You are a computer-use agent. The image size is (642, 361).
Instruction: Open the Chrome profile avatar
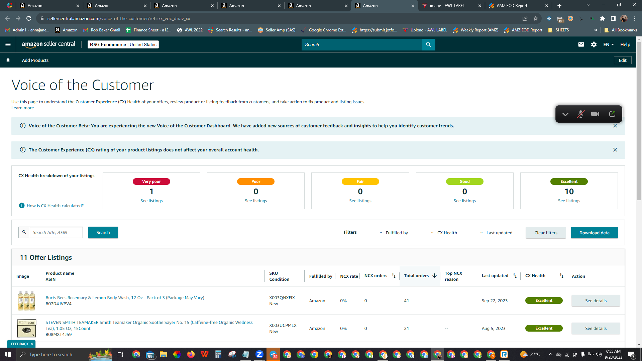click(624, 18)
